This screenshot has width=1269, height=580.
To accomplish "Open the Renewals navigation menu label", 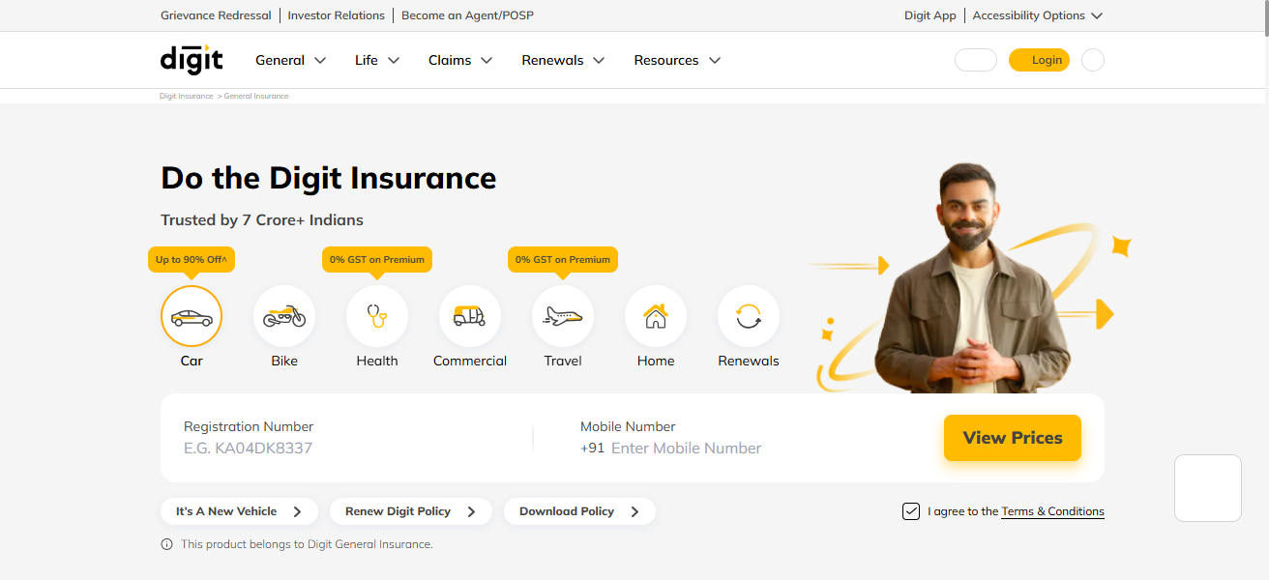I will tap(552, 60).
